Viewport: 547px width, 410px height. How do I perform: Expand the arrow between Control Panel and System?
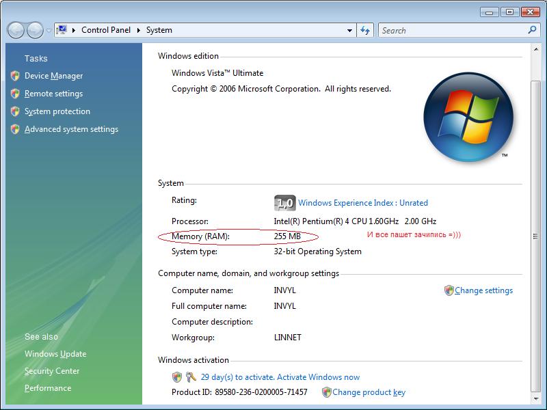[x=139, y=30]
